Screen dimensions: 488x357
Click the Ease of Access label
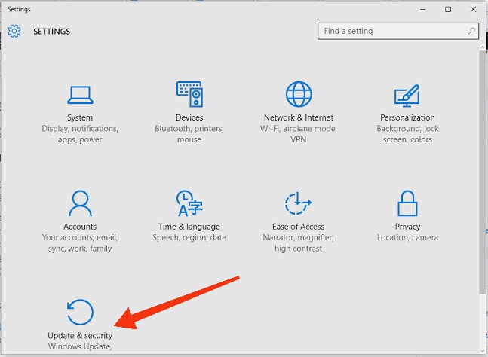298,227
